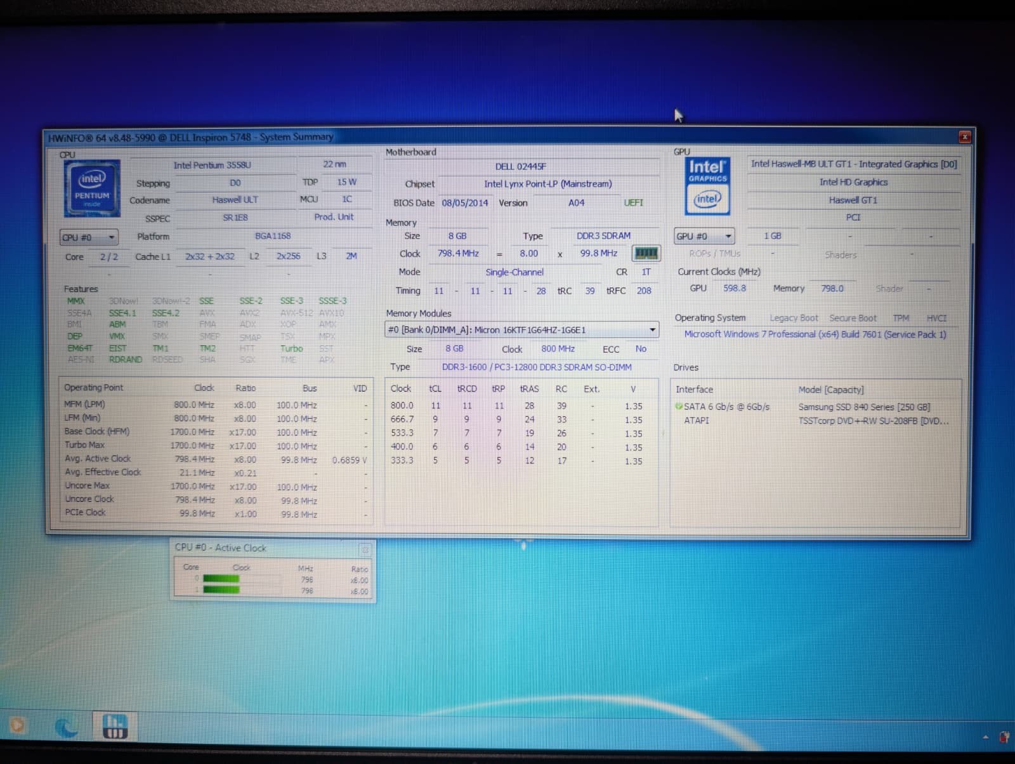The width and height of the screenshot is (1015, 764).
Task: Click the 'TSSTcorp DVD+-RW' drive entry
Action: coord(874,421)
